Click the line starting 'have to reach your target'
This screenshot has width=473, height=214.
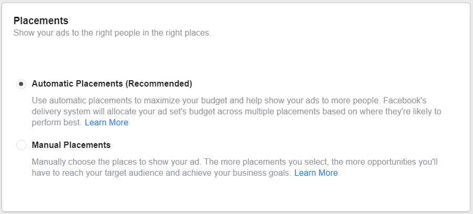(161, 173)
